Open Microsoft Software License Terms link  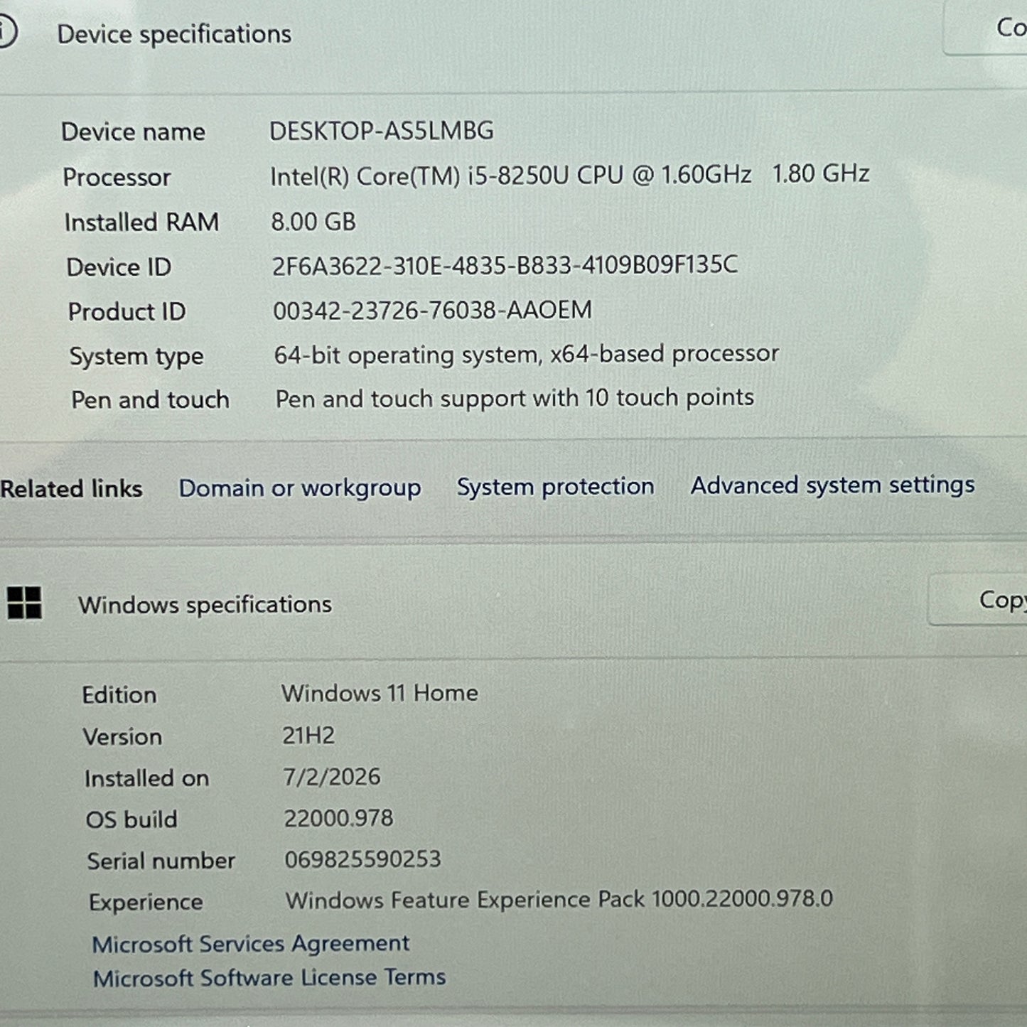[269, 978]
